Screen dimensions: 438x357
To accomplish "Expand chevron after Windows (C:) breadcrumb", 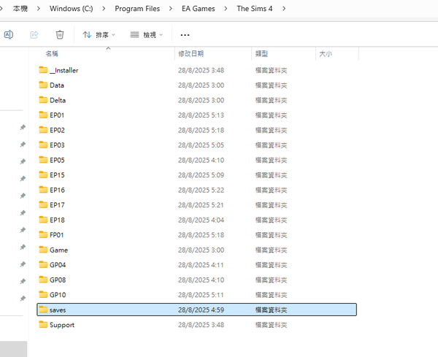I will coord(104,9).
